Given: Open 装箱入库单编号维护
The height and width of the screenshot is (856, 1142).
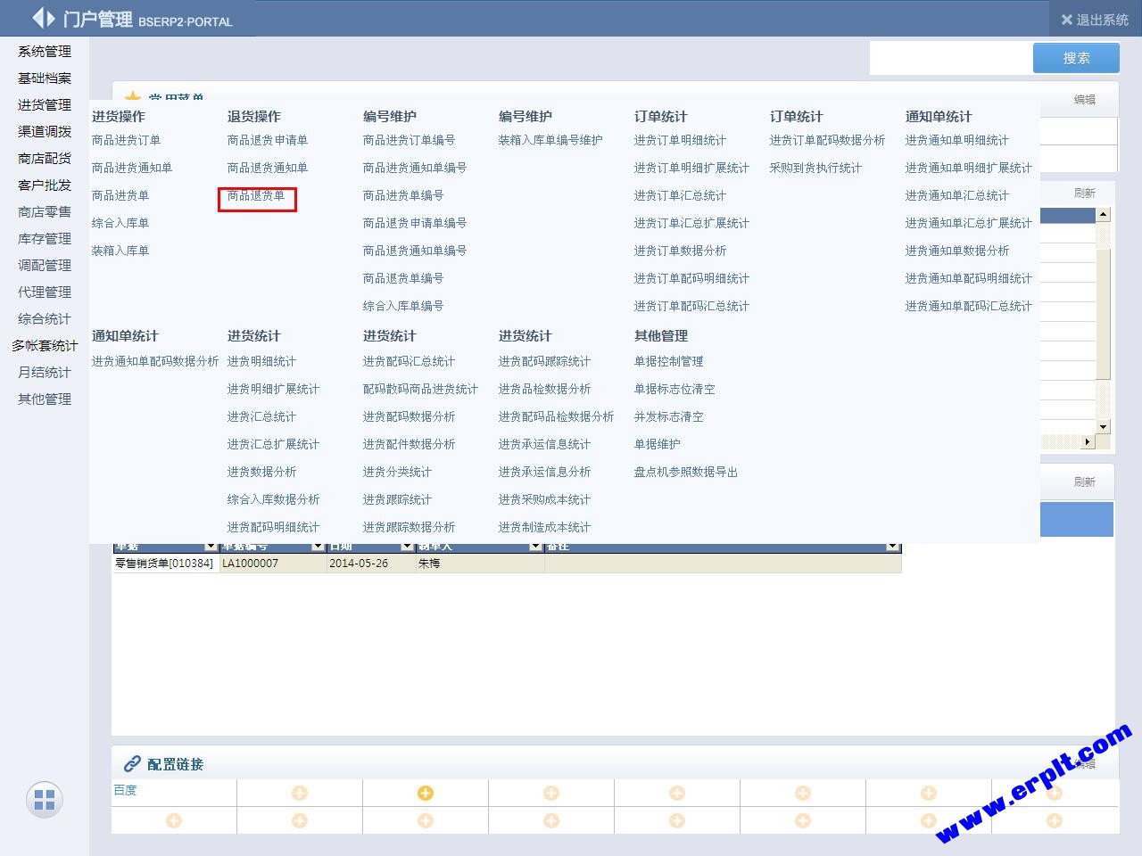Looking at the screenshot, I should pyautogui.click(x=550, y=140).
